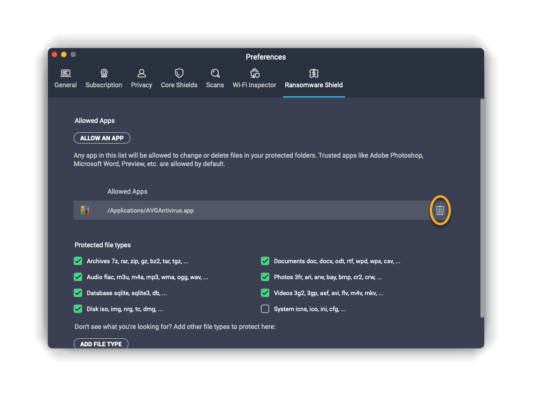
Task: Switch to the Subscription tab
Action: pos(104,85)
